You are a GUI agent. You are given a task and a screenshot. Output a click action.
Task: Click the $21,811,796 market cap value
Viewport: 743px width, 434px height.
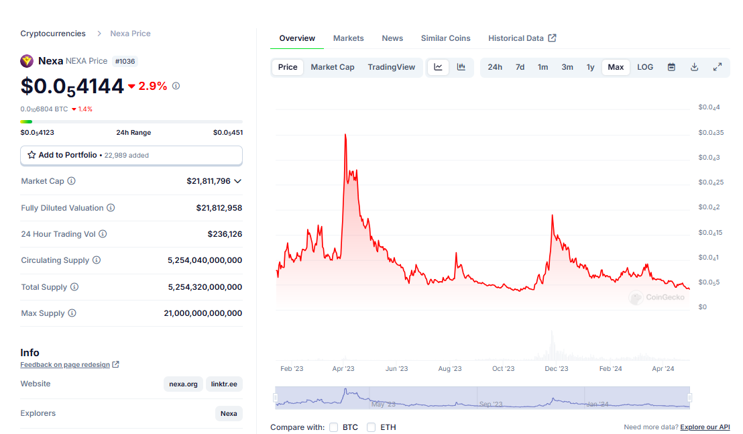click(x=209, y=181)
